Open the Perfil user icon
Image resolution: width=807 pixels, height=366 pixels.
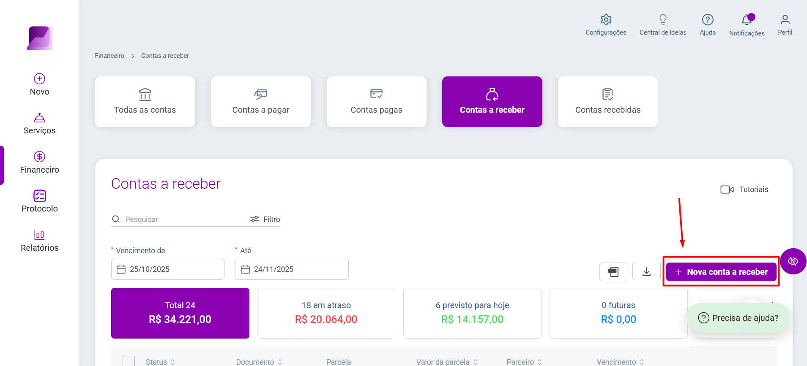[785, 20]
